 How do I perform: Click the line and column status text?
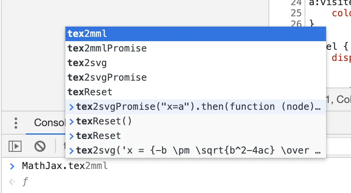pyautogui.click(x=339, y=100)
